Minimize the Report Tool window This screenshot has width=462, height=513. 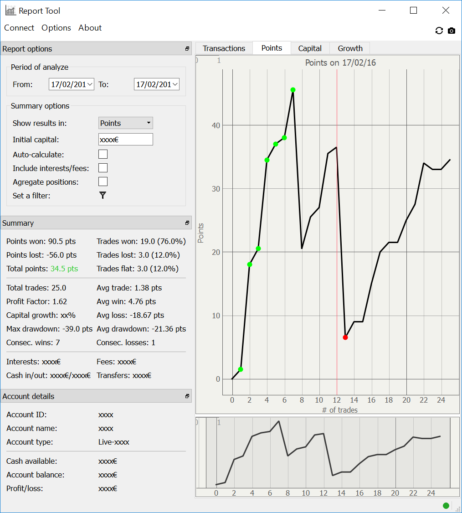pos(382,10)
